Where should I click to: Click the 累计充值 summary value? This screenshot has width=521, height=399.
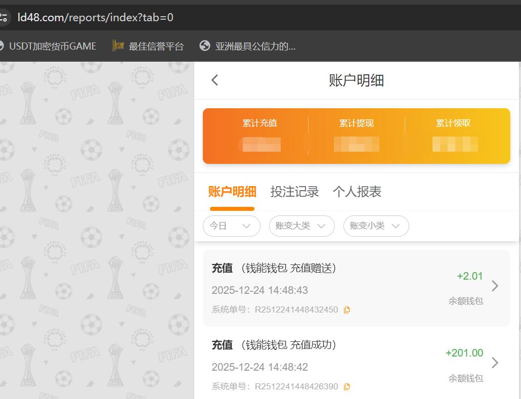259,145
